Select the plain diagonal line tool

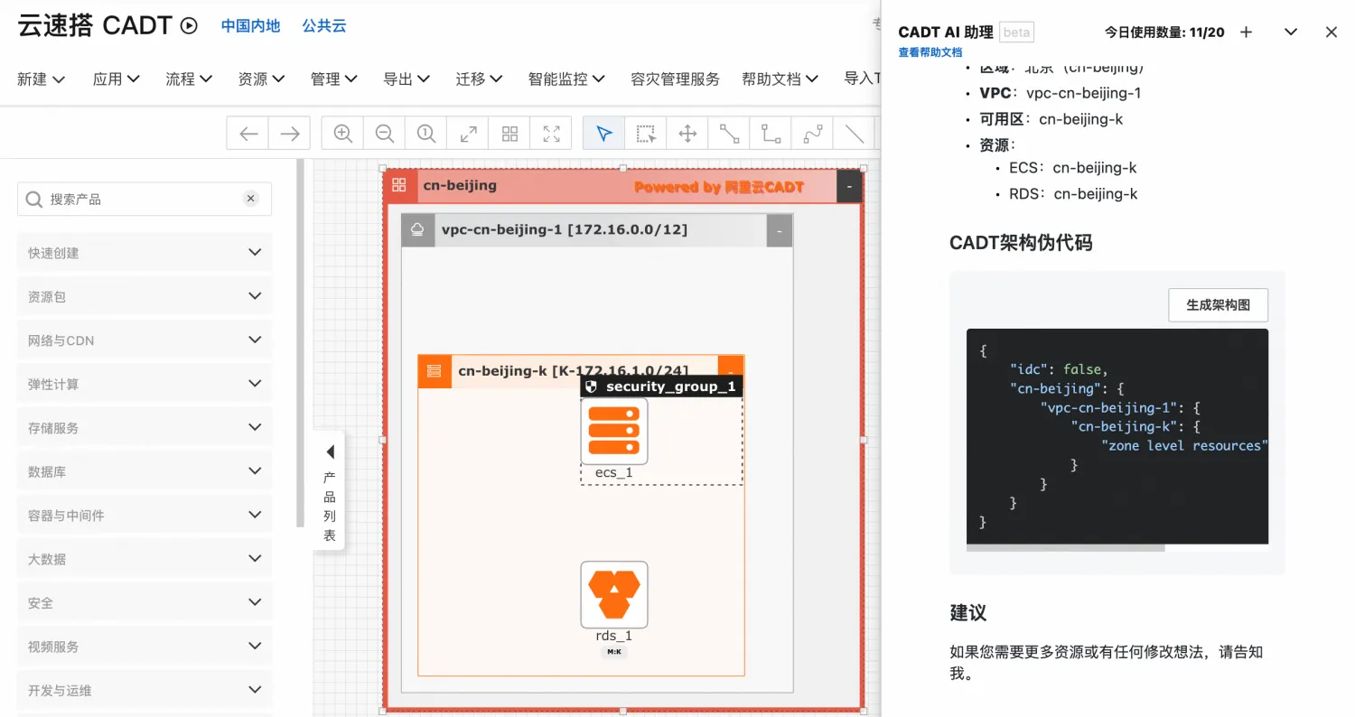click(854, 134)
